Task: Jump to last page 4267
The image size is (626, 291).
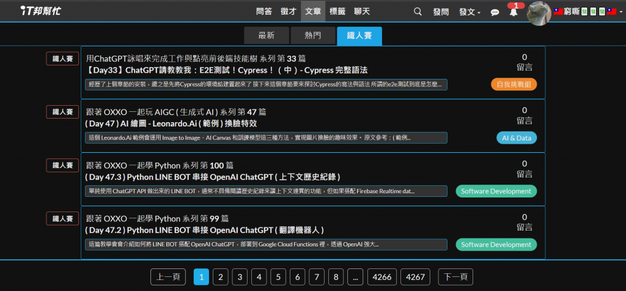Action: tap(416, 277)
